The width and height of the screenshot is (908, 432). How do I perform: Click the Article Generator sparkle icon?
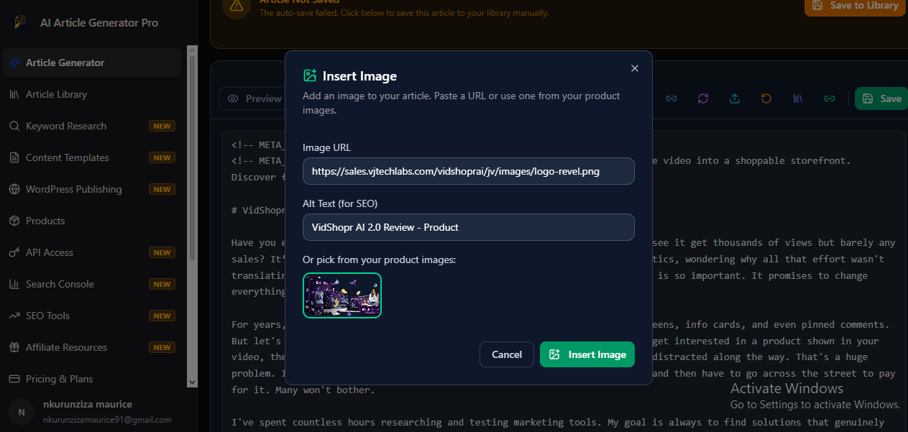pyautogui.click(x=14, y=63)
